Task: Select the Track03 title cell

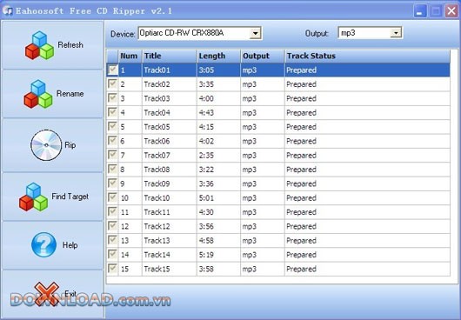Action: (x=170, y=98)
